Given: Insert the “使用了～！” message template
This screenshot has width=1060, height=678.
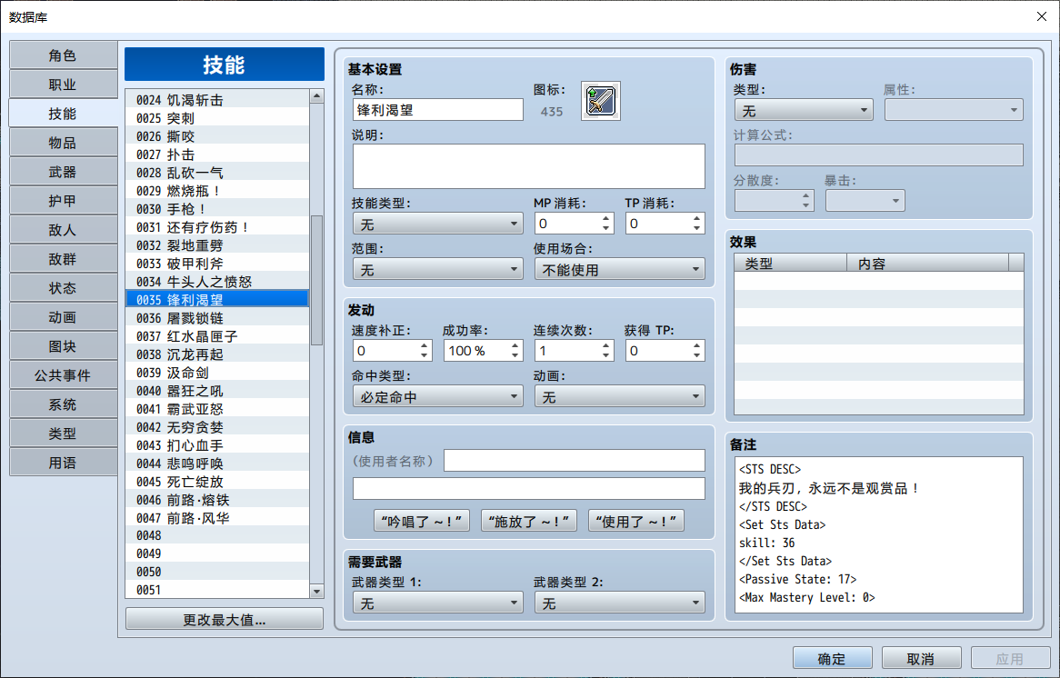Looking at the screenshot, I should point(636,521).
